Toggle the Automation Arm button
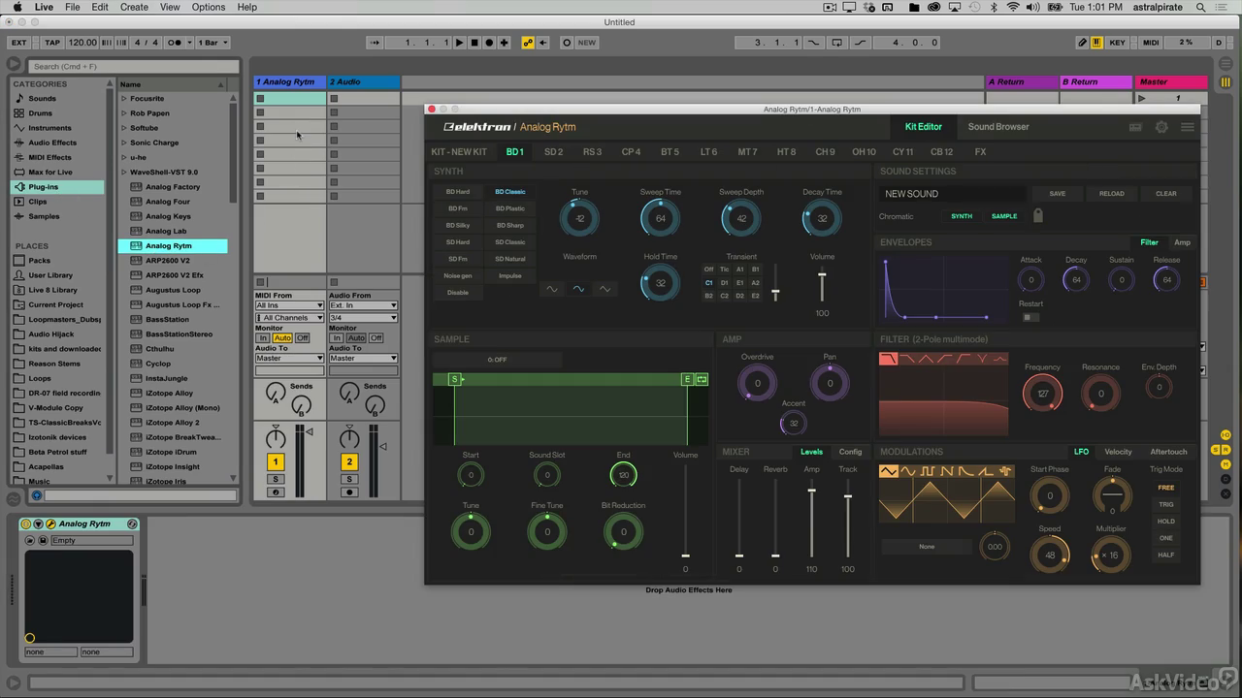 click(x=528, y=43)
